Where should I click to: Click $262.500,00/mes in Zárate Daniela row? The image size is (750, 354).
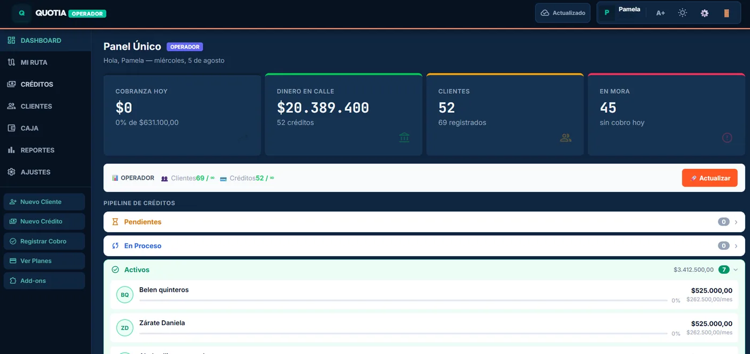(x=709, y=333)
